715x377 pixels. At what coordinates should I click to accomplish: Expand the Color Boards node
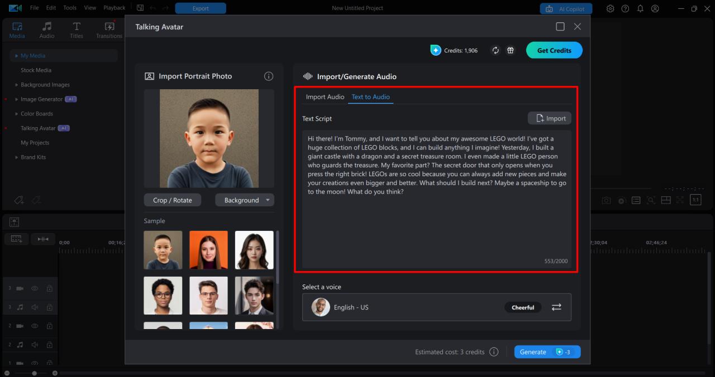(16, 114)
